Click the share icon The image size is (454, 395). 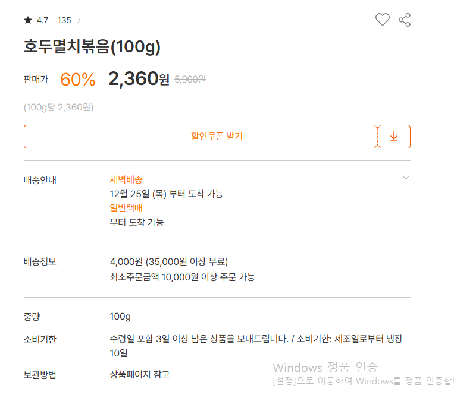pos(405,20)
